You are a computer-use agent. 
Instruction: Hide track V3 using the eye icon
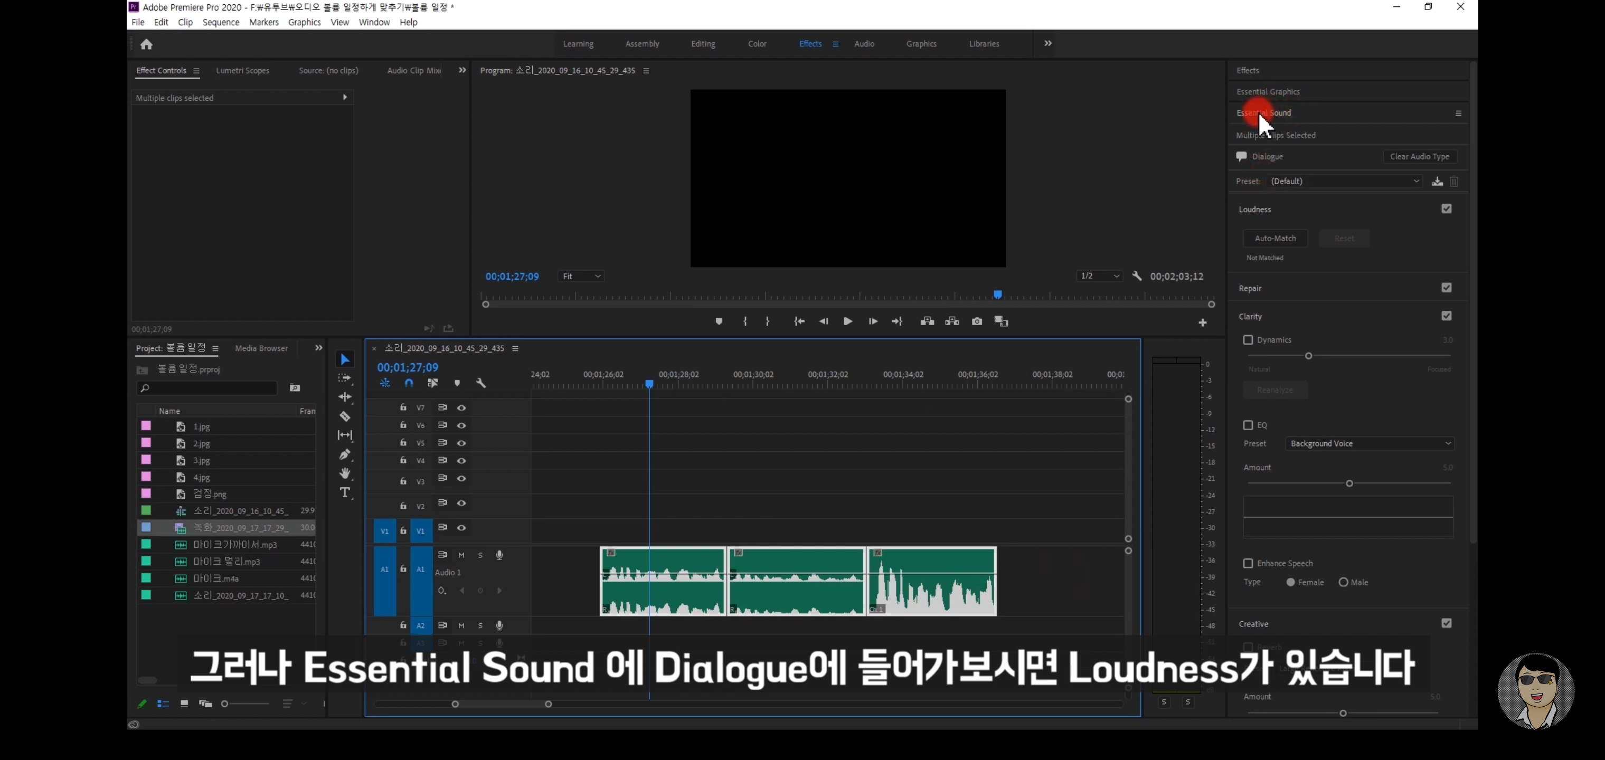[461, 478]
